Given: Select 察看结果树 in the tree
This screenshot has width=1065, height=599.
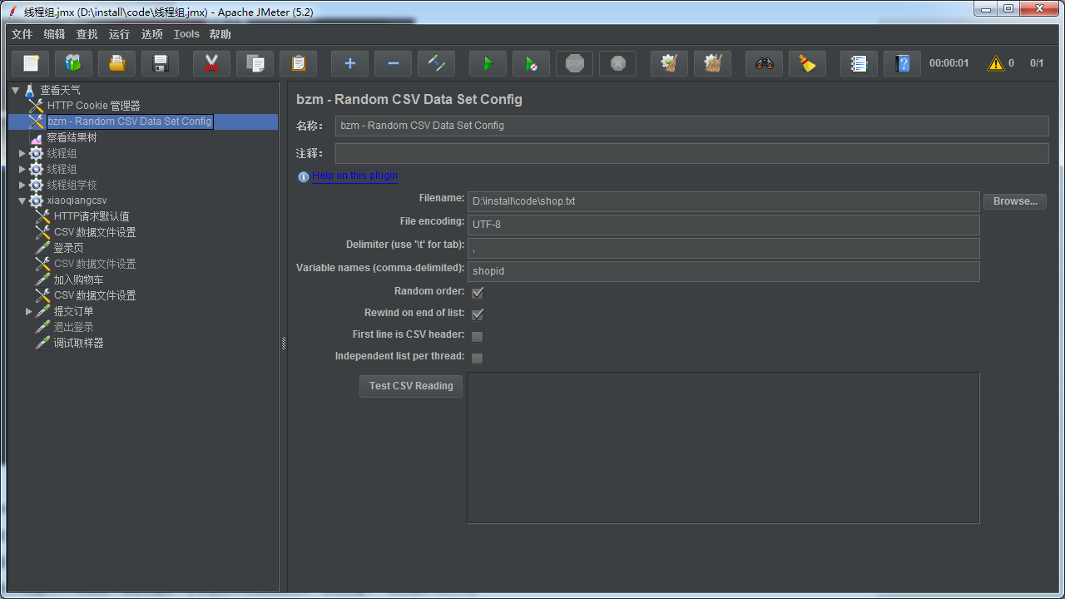Looking at the screenshot, I should (72, 137).
